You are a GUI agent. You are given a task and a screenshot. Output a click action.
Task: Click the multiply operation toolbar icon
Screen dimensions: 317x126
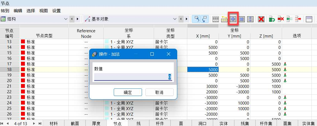[x=242, y=19]
